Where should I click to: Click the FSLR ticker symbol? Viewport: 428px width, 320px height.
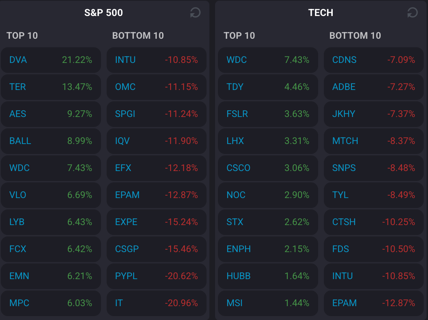(237, 114)
